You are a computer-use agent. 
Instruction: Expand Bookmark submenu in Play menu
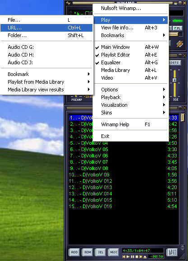46,74
